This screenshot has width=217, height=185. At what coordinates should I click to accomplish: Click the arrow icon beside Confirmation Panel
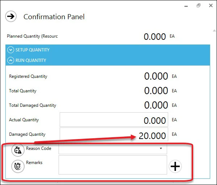11,16
